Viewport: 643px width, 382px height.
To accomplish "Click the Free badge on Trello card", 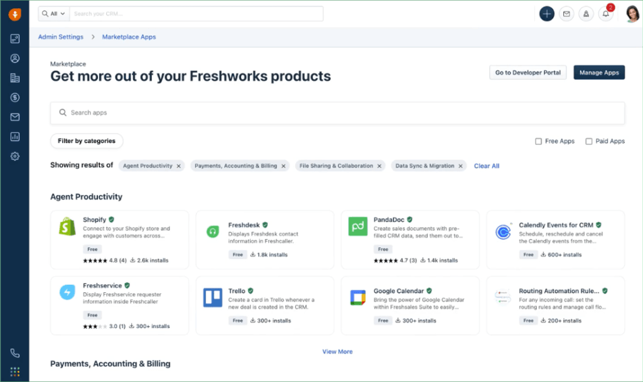I will pyautogui.click(x=238, y=321).
